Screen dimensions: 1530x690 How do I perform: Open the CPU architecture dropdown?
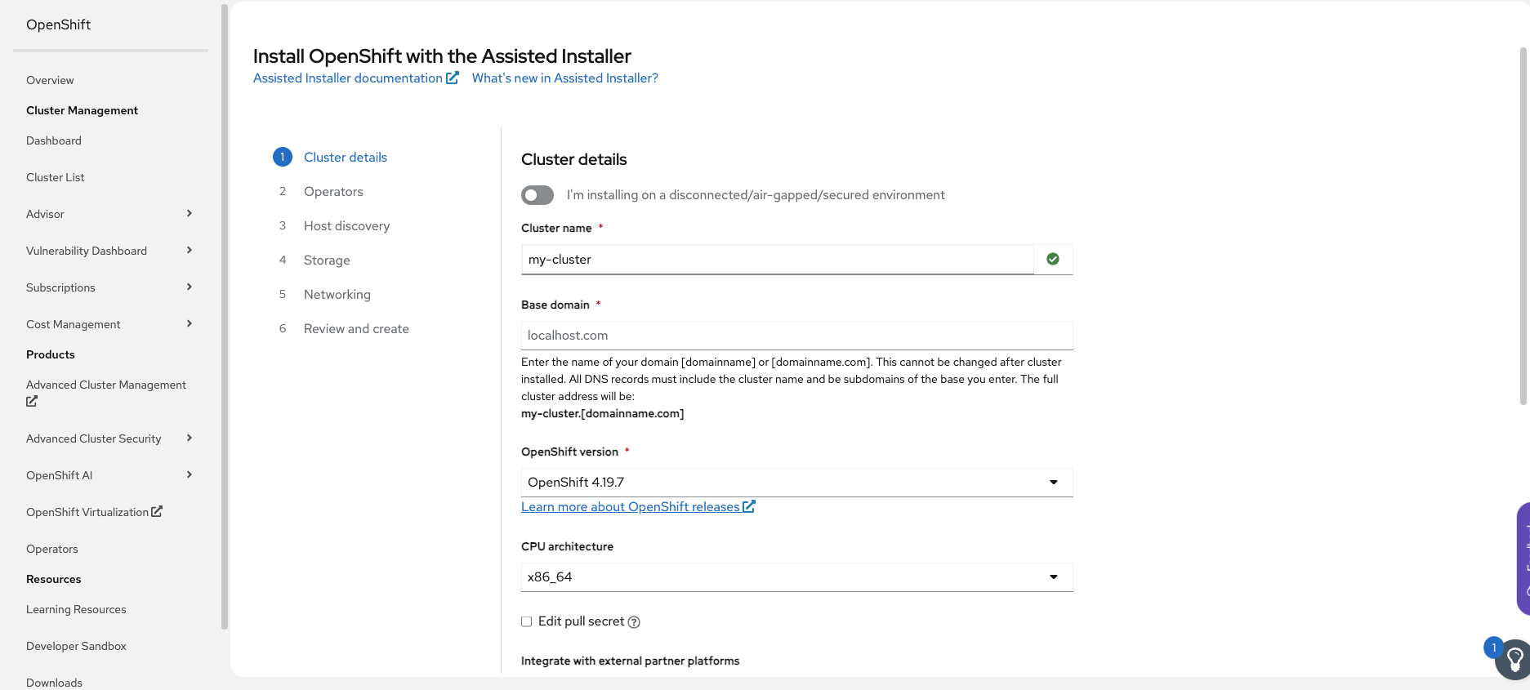click(1053, 576)
